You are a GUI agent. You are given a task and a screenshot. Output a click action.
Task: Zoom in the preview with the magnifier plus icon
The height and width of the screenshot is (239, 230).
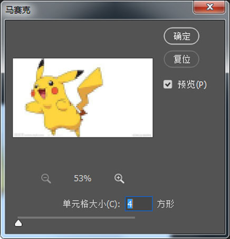[x=119, y=179]
